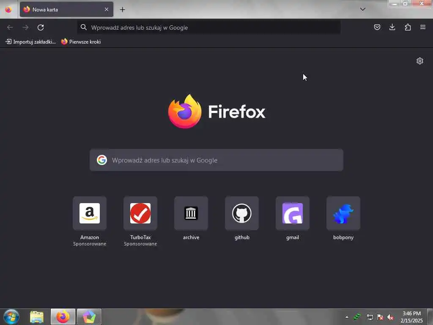Open new tab personalize settings gear
Viewport: 433px width, 325px height.
click(x=420, y=61)
